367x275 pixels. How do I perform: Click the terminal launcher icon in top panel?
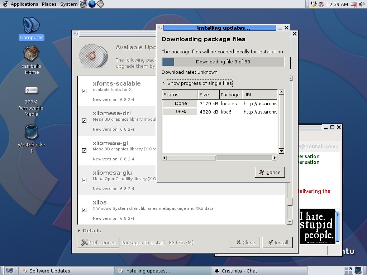tap(84, 4)
